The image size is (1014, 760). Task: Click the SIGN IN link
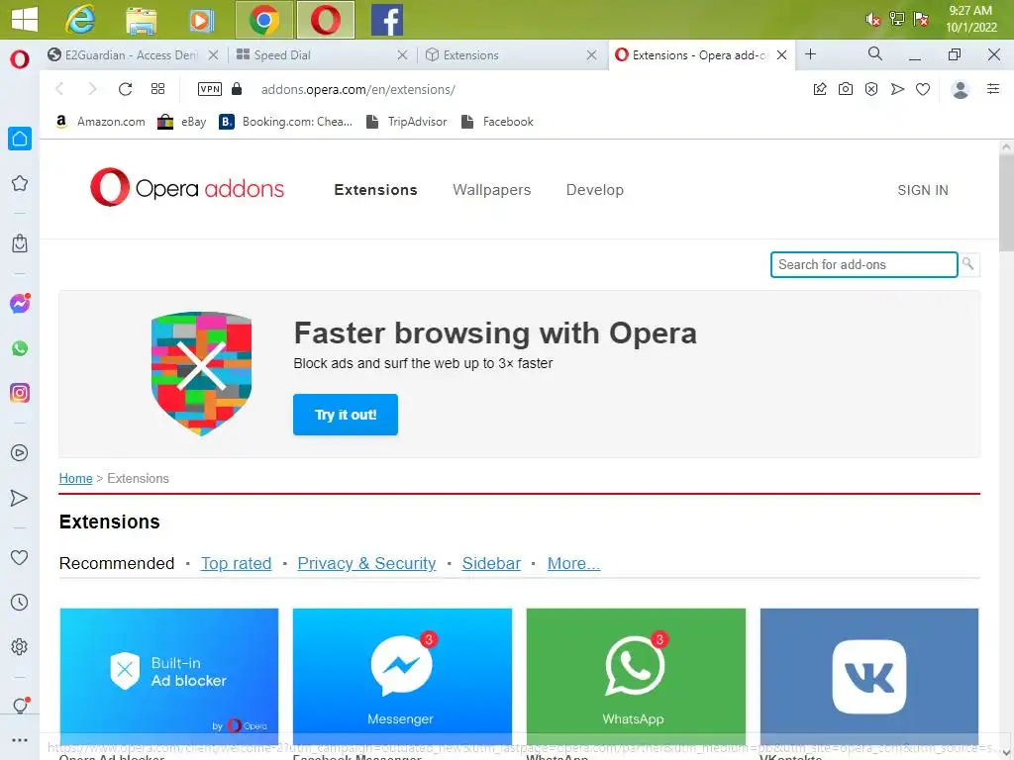[923, 190]
